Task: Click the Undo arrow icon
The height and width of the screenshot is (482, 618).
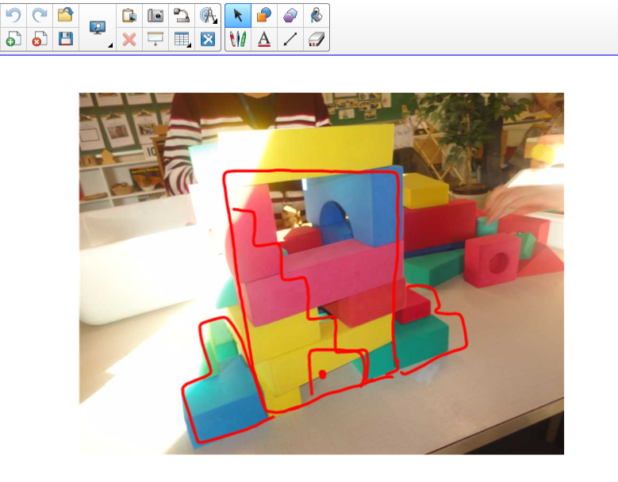Action: (x=13, y=14)
